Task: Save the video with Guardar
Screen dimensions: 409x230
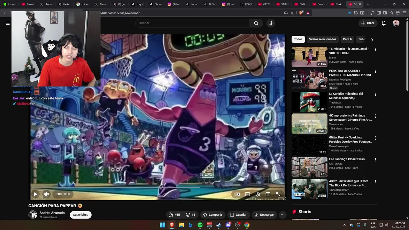Action: pyautogui.click(x=238, y=215)
